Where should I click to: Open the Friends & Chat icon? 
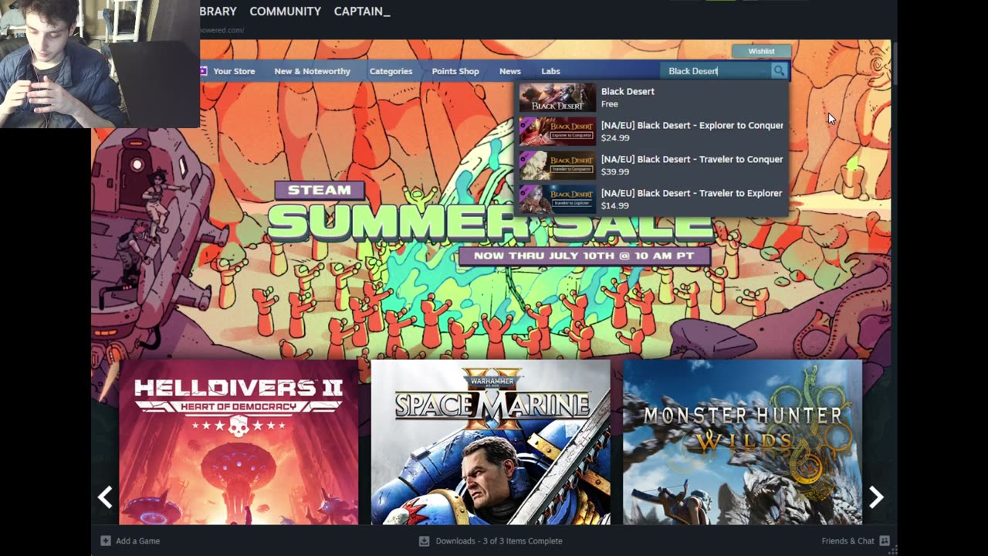(885, 541)
